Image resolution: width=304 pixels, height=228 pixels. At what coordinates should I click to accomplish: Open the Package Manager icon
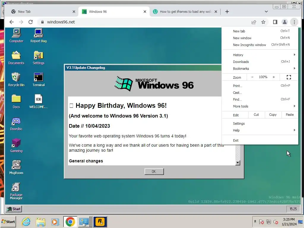[x=16, y=191]
